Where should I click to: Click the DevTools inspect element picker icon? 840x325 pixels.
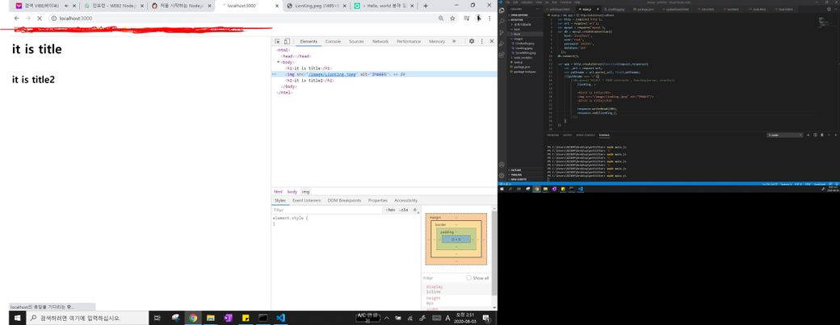tap(277, 41)
